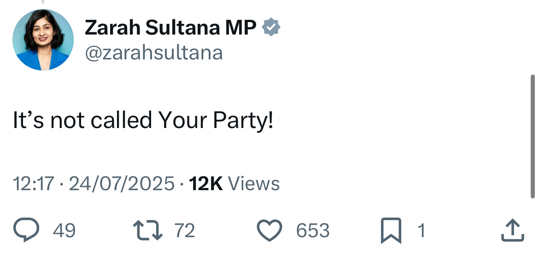This screenshot has width=539, height=262.
Task: Open the Zarah Sultana MP display name
Action: [x=170, y=28]
